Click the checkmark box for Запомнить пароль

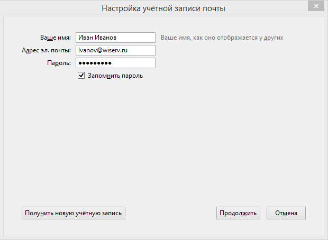click(81, 76)
